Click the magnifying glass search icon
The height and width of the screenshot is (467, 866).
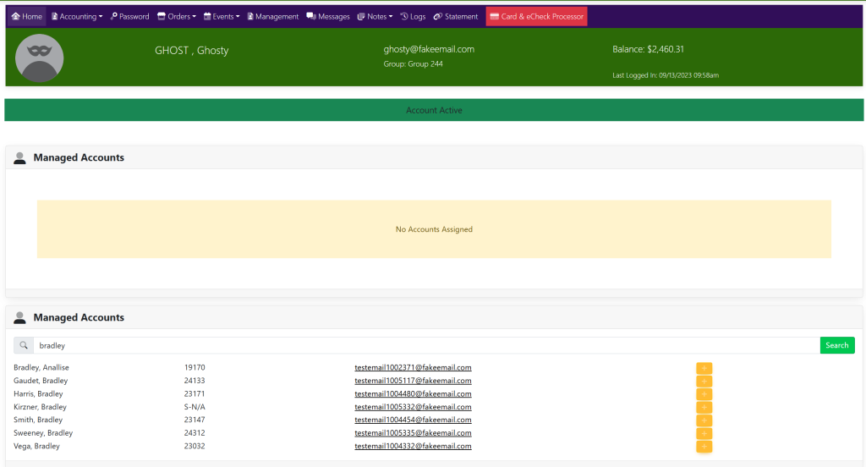coord(24,345)
